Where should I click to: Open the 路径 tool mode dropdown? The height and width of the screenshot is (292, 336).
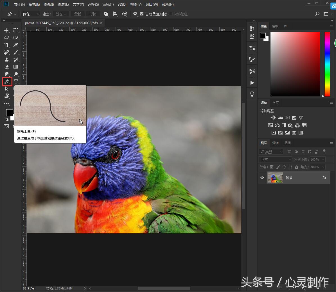click(30, 14)
